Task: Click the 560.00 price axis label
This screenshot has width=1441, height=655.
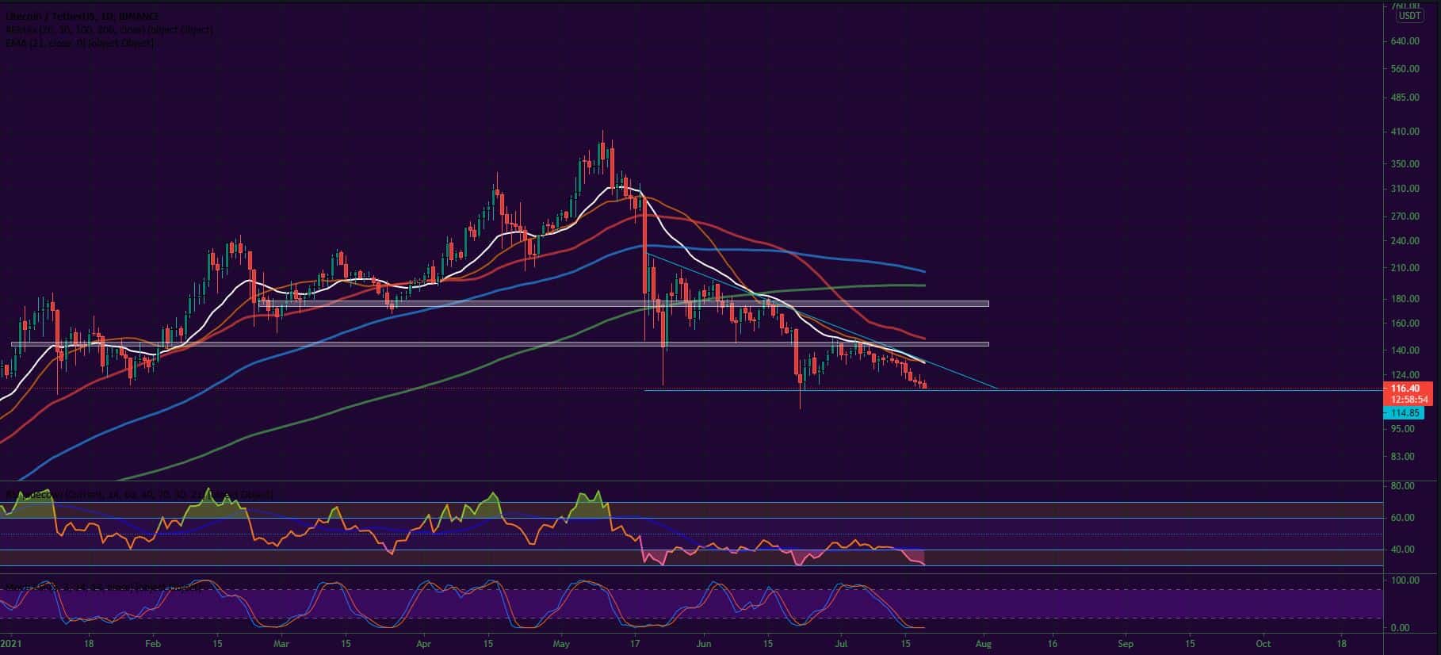Action: coord(1404,69)
